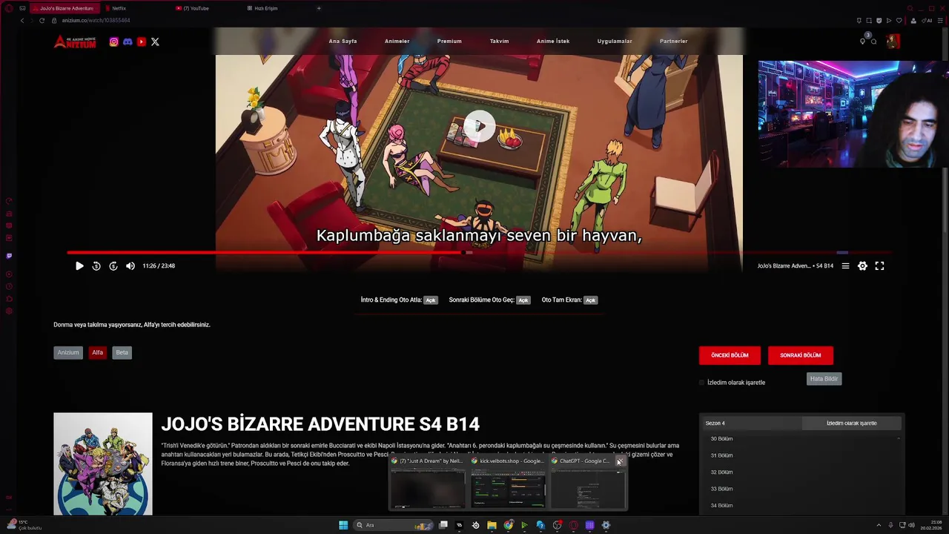Open a new browser tab with plus
This screenshot has width=949, height=534.
319,8
